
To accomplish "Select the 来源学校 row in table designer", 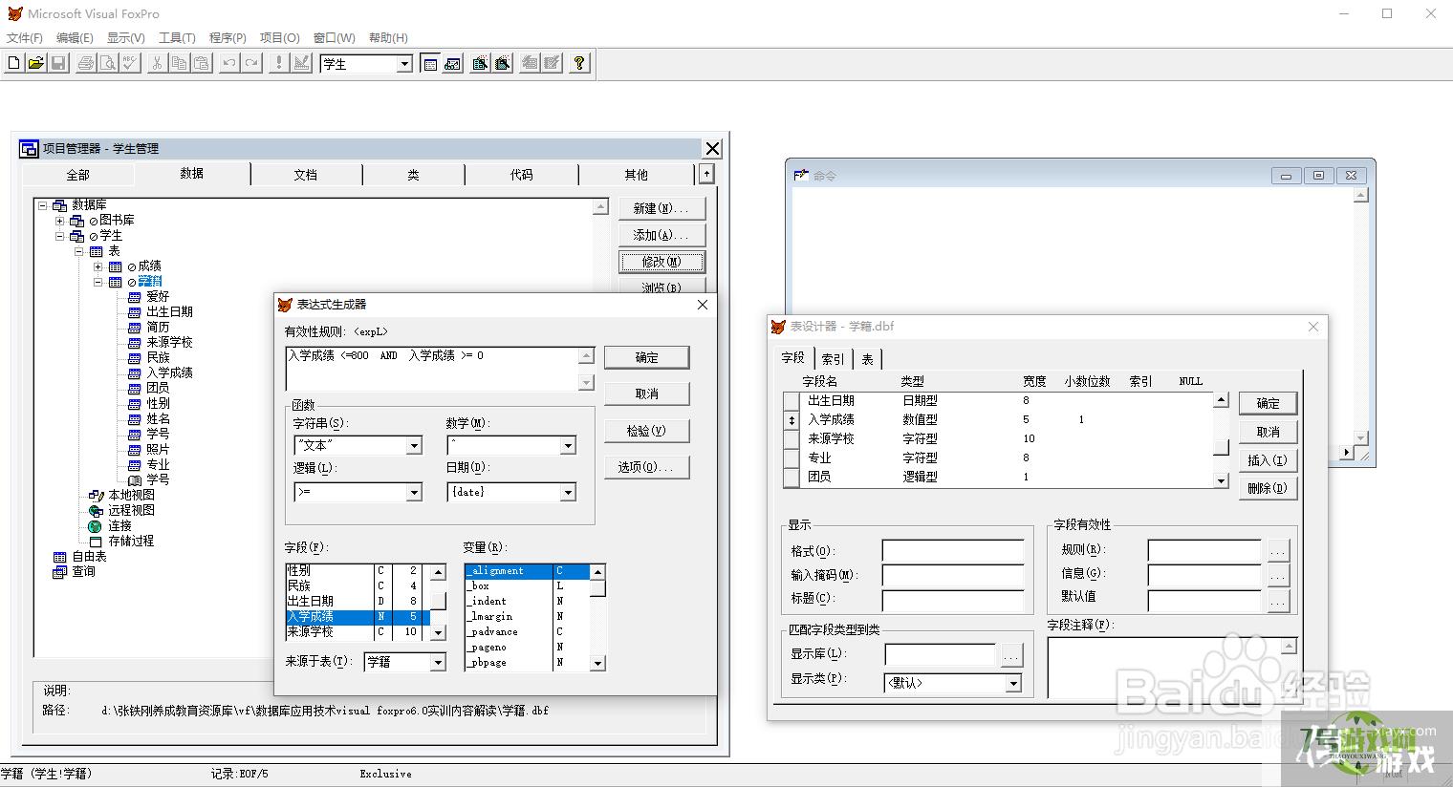I will pos(996,438).
